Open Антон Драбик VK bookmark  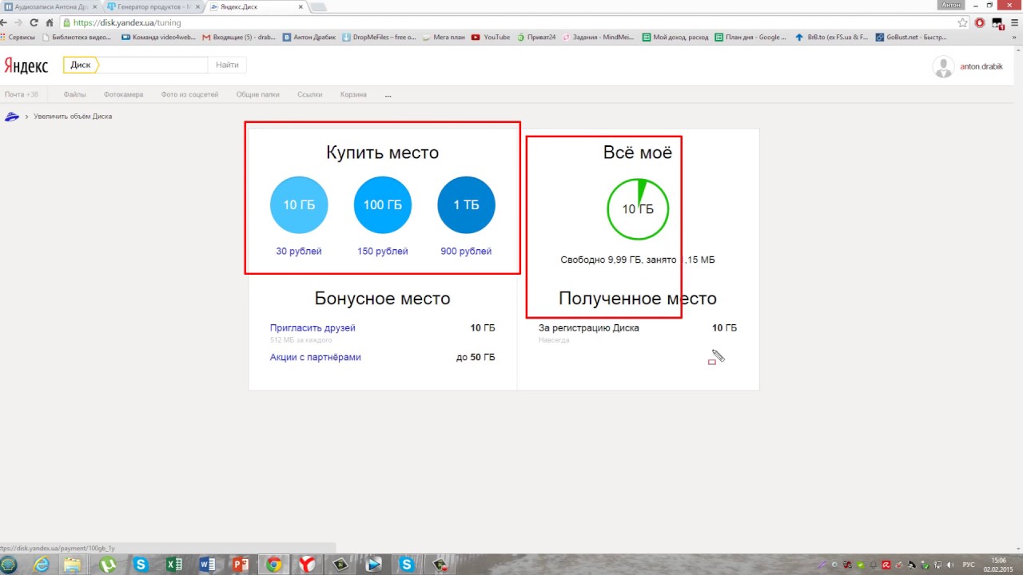click(308, 37)
